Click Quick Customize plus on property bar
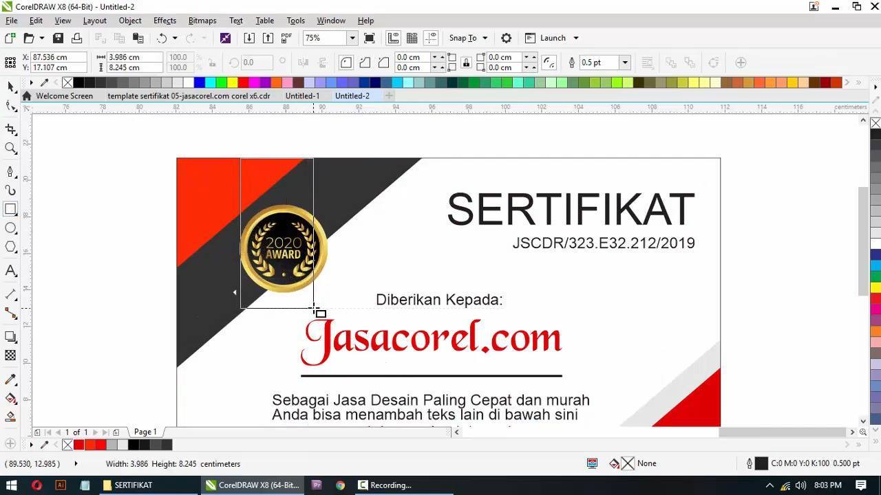881x495 pixels. pos(741,63)
